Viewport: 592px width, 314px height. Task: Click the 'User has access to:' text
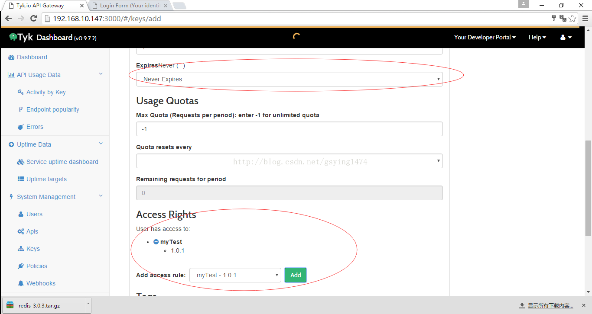point(163,229)
